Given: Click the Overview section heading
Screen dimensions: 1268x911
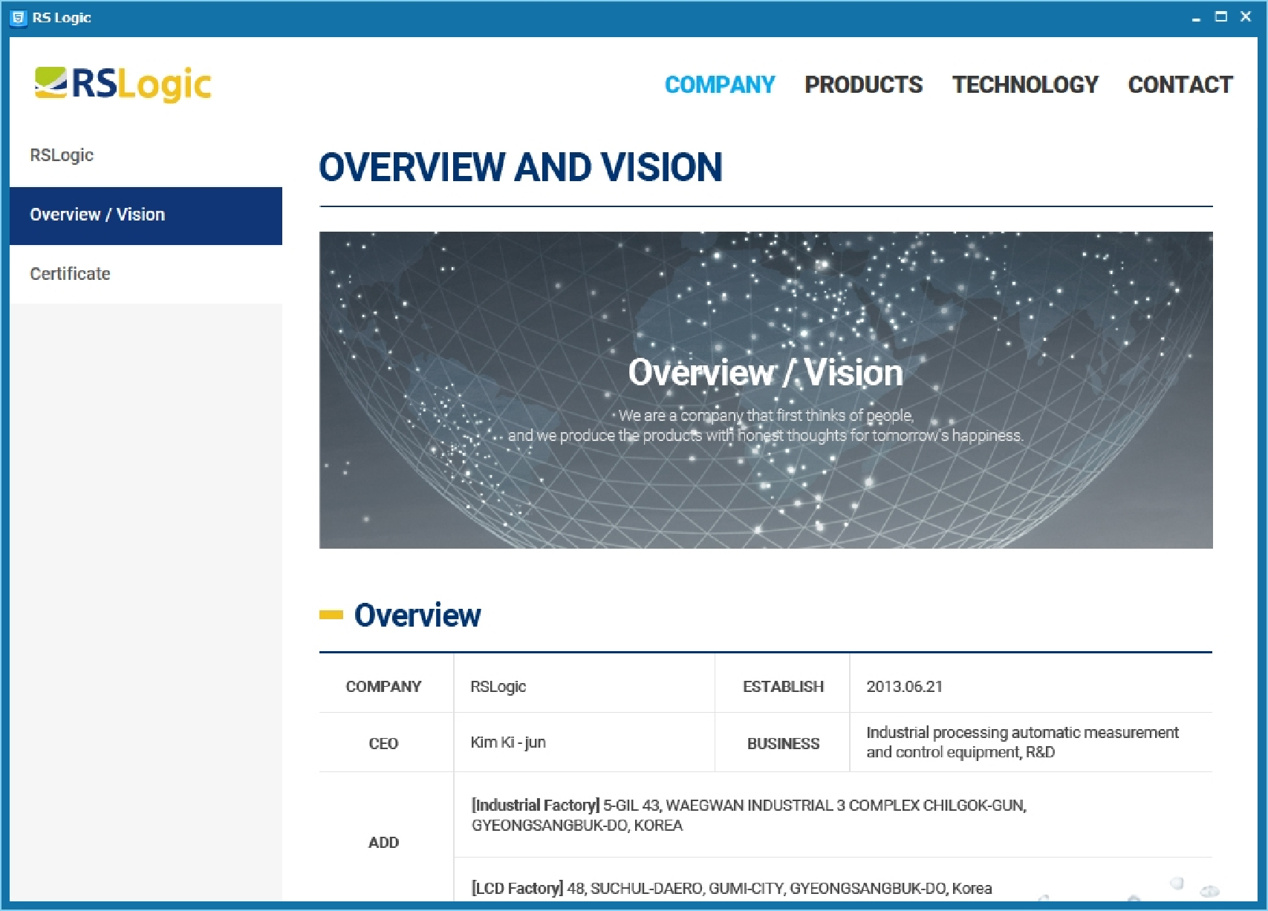Looking at the screenshot, I should 417,616.
